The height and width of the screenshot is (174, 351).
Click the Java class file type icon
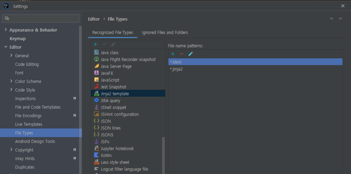(x=96, y=52)
